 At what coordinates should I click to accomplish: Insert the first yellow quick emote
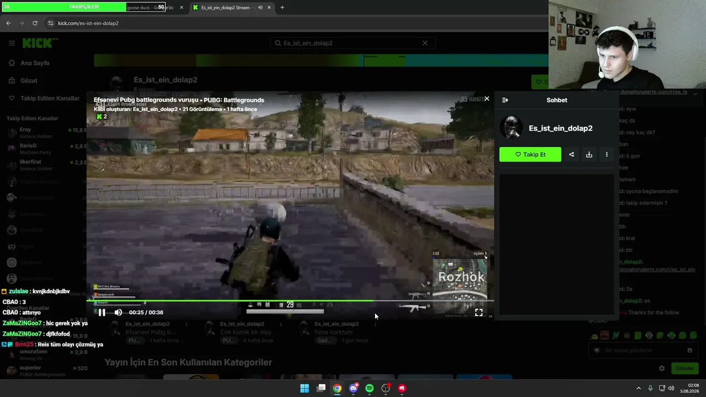(x=594, y=335)
